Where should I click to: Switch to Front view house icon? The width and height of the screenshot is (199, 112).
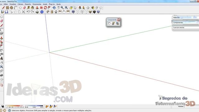(x=56, y=12)
